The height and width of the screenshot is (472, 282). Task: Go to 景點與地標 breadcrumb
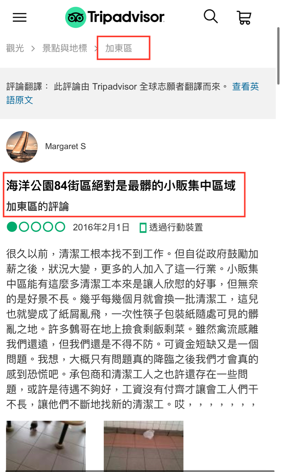tap(65, 48)
